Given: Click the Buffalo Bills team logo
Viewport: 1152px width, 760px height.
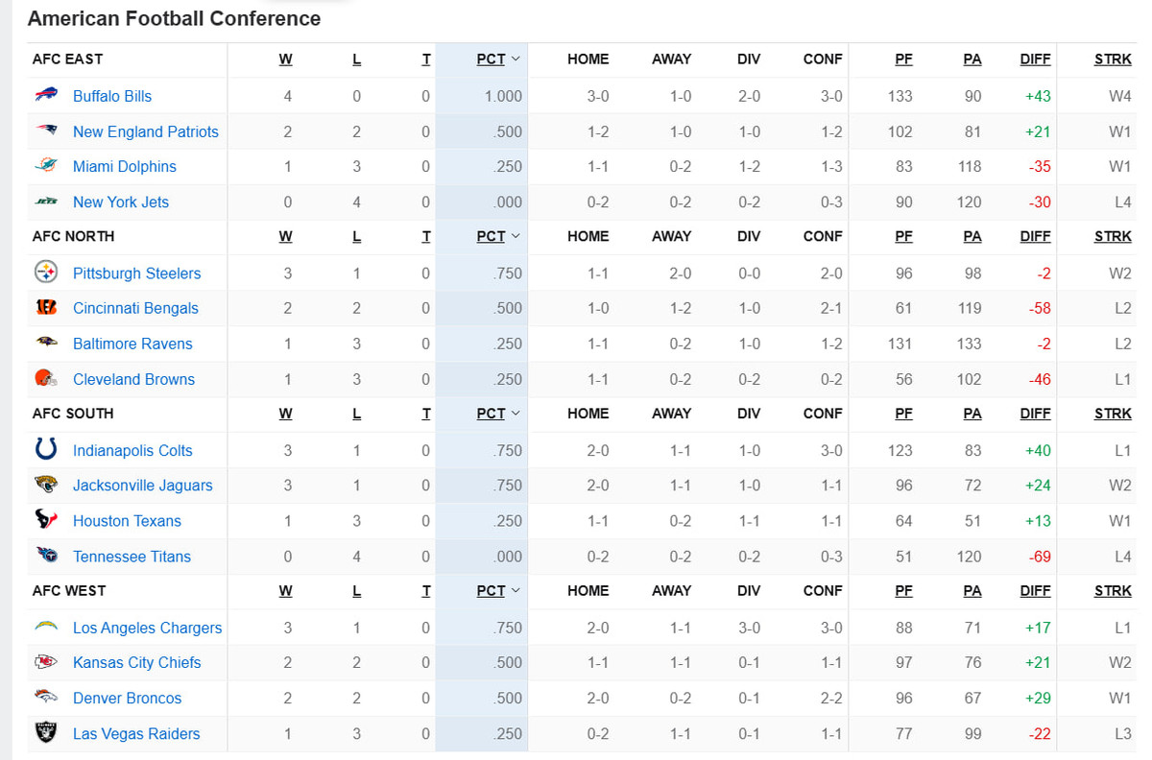Looking at the screenshot, I should (x=46, y=95).
